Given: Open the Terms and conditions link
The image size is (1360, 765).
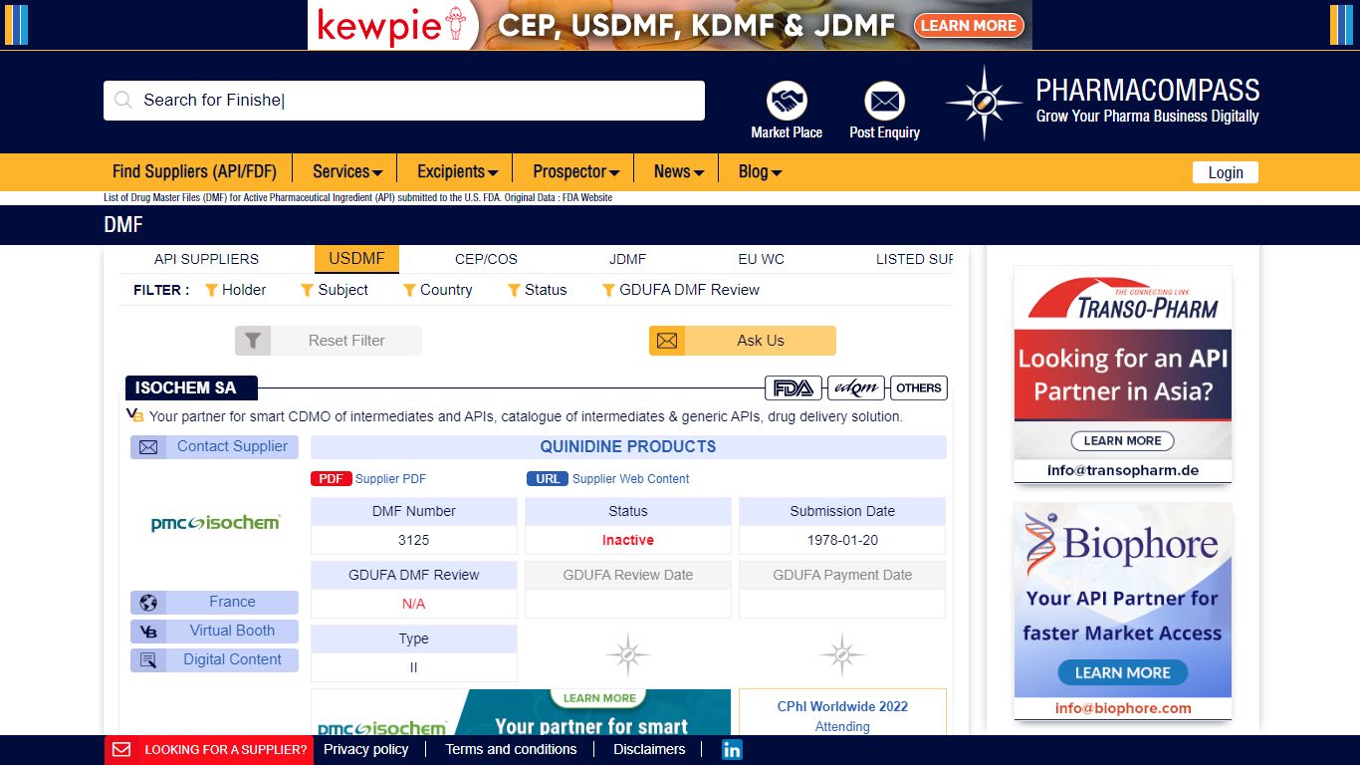Looking at the screenshot, I should tap(511, 750).
